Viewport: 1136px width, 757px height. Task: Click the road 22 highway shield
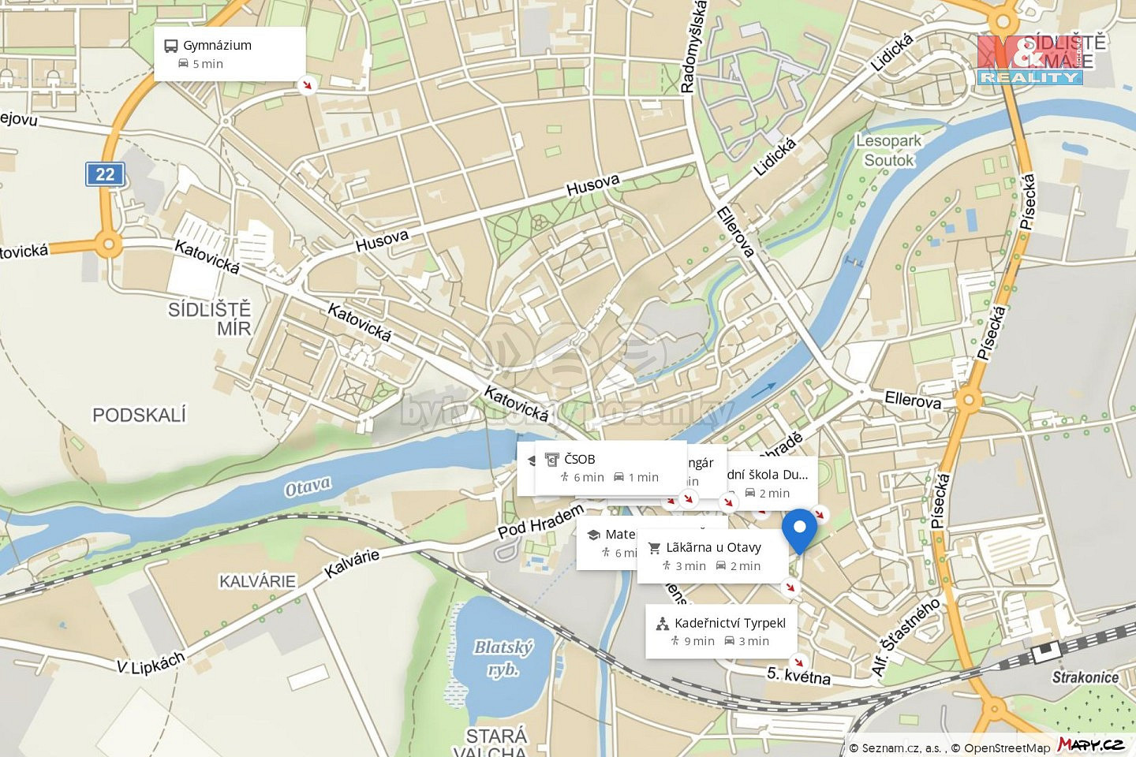(x=105, y=174)
